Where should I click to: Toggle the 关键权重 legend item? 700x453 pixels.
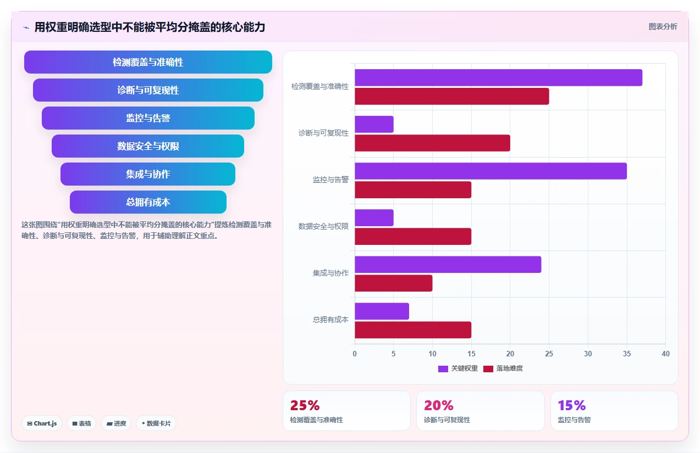click(x=458, y=368)
